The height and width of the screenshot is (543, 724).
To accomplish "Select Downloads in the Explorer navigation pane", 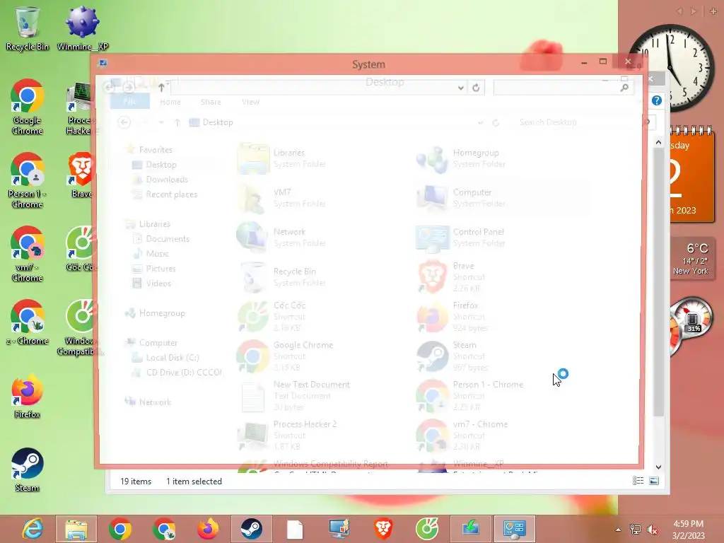I will (167, 179).
